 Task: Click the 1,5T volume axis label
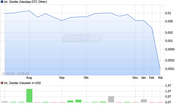pos(168,86)
